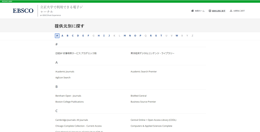260x132 pixels.
Task: Open the BioMed Central provider
Action: (x=139, y=96)
